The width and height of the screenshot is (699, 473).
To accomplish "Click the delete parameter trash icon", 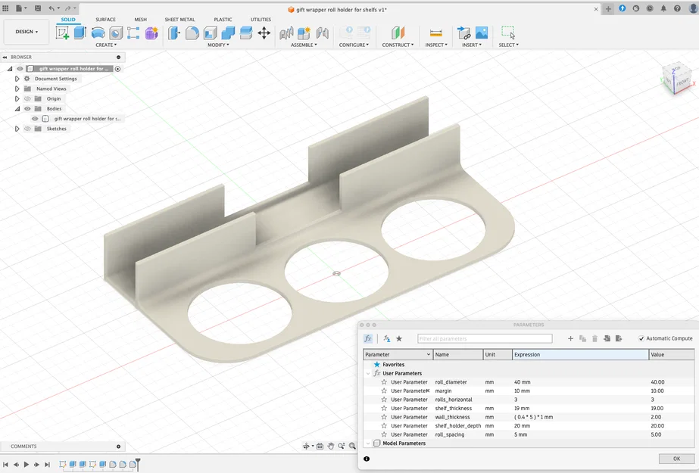I will coord(594,338).
